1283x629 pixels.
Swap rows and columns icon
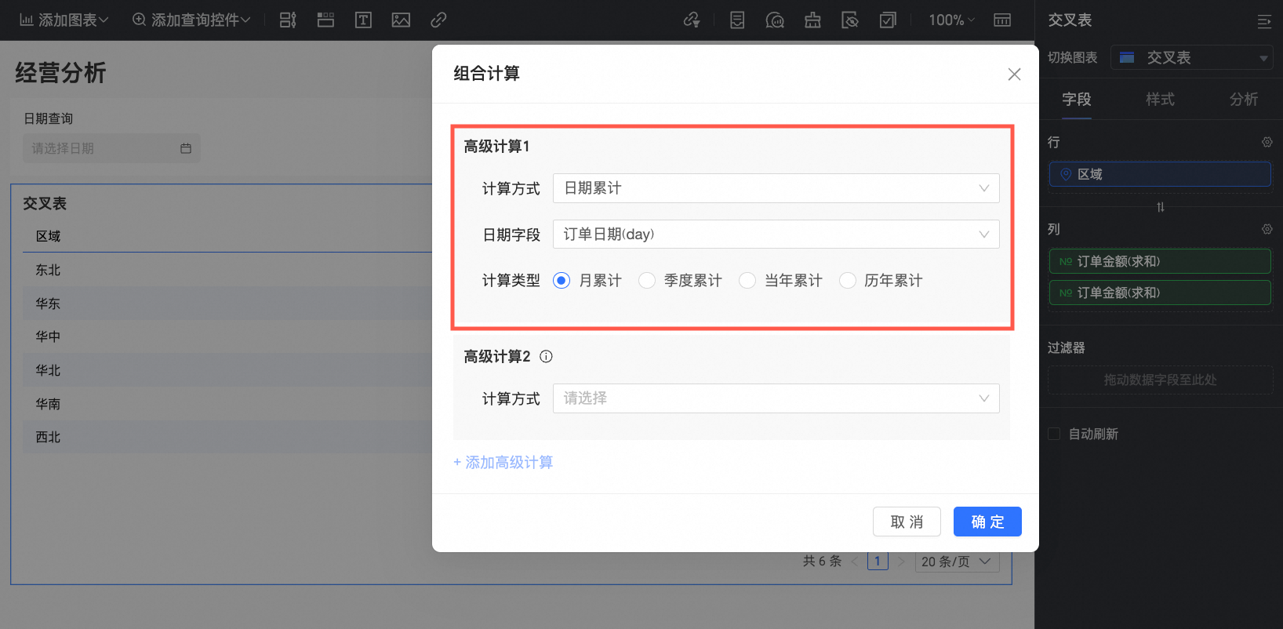click(x=1161, y=207)
